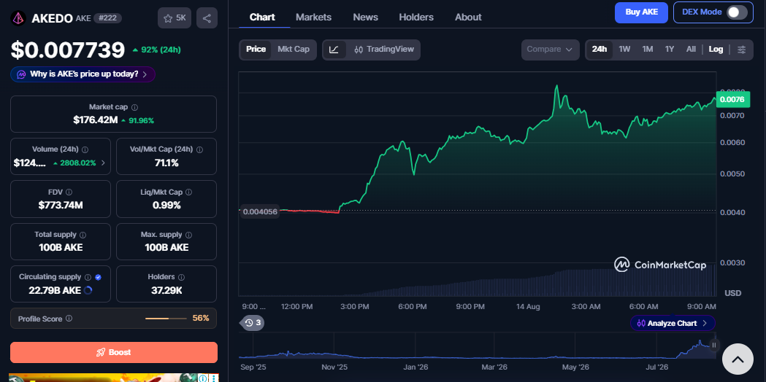766x382 pixels.
Task: Click the $176.42M market cap value
Action: pos(96,120)
